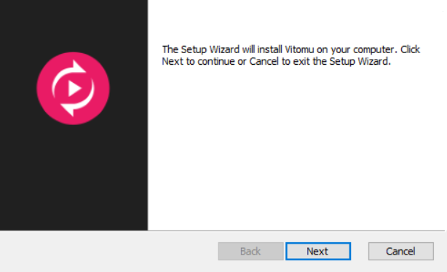Click the dark side panel below the logo

(x=74, y=177)
